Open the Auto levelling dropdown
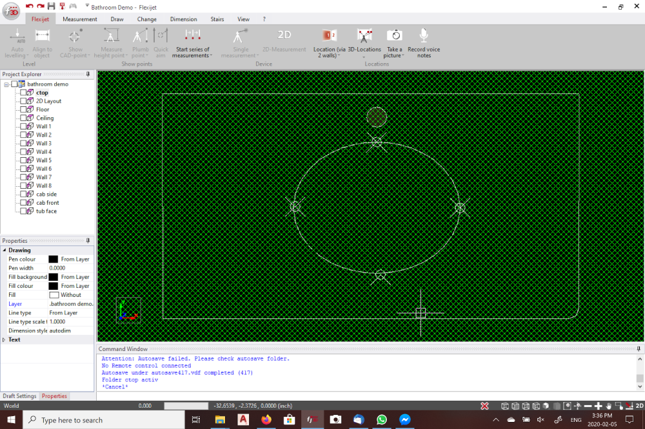The height and width of the screenshot is (429, 645). click(28, 56)
